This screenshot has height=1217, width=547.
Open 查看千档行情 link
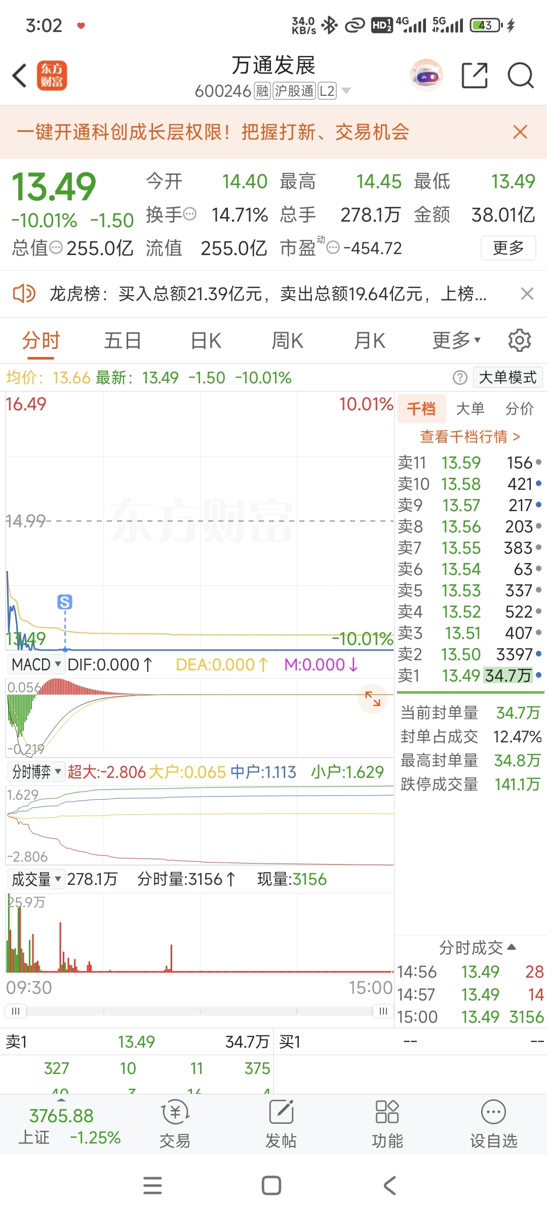[x=471, y=437]
